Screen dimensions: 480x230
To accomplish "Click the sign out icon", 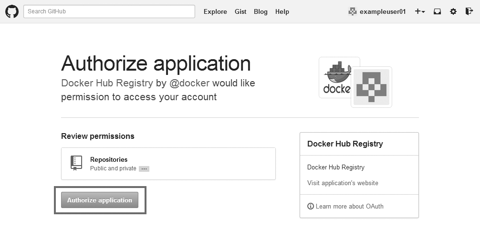I will pos(469,11).
